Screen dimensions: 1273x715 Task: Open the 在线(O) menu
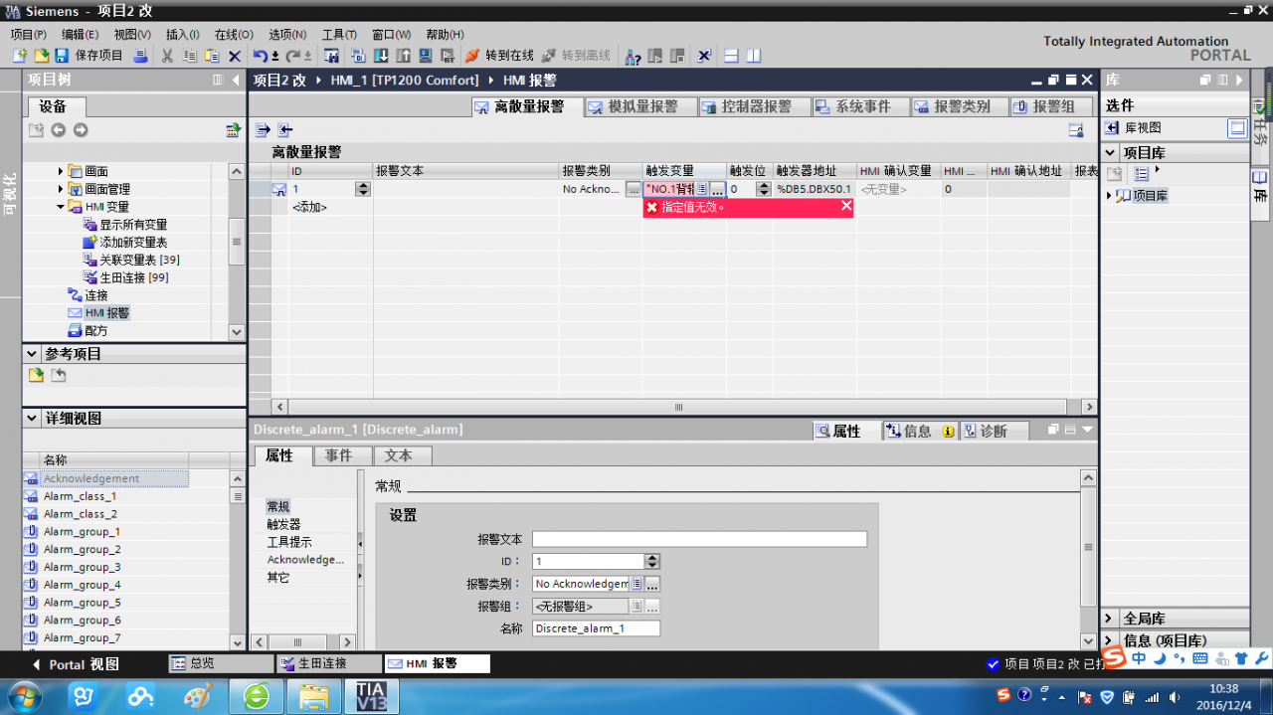[x=234, y=34]
